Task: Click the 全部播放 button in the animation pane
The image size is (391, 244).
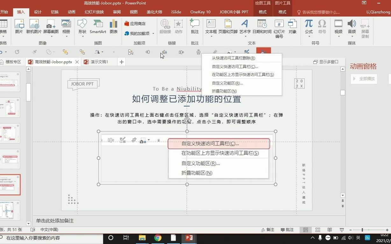Action: (x=364, y=79)
